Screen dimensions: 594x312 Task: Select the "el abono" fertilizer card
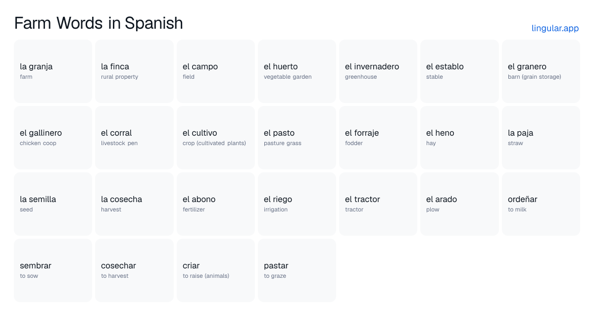[x=216, y=204]
